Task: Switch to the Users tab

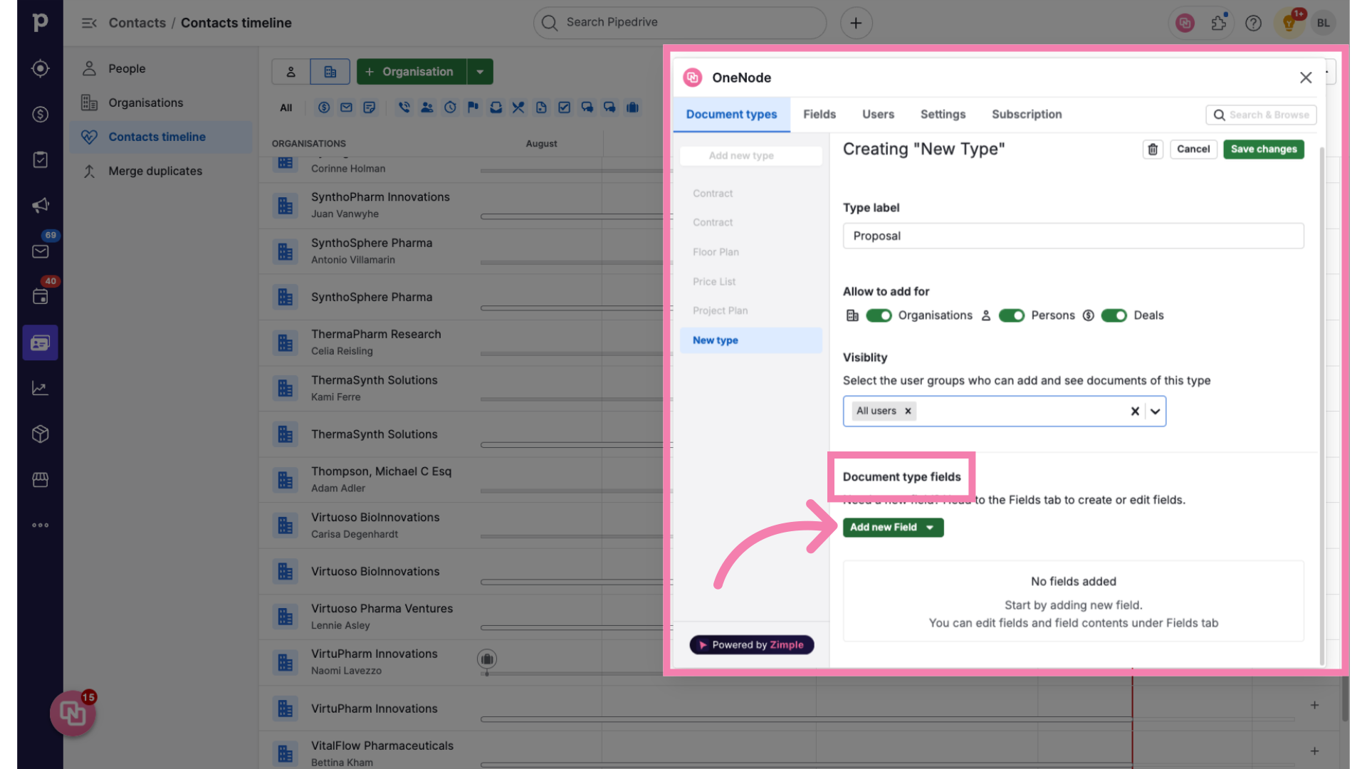Action: coord(878,114)
